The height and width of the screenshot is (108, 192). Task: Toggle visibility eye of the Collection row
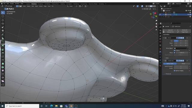188,11
